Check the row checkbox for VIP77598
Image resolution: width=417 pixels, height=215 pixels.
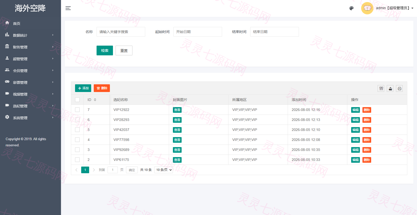click(77, 140)
